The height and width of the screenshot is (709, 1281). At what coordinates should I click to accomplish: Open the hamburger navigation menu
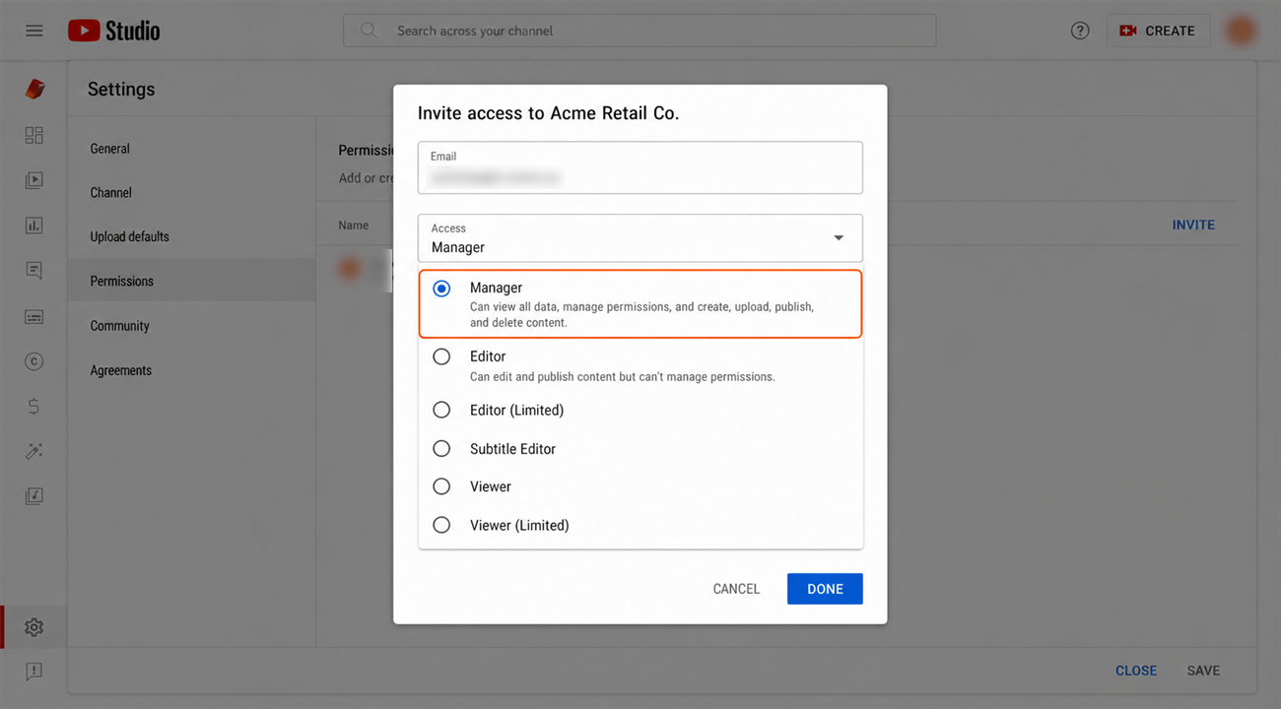click(34, 31)
